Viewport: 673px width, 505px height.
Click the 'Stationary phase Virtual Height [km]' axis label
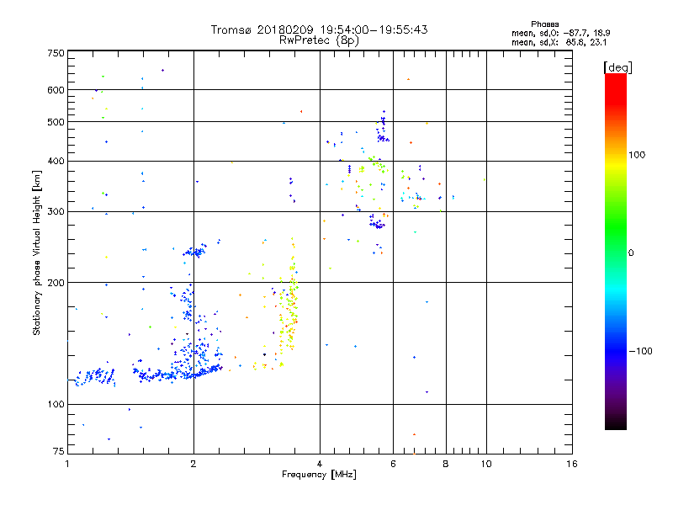pos(37,252)
